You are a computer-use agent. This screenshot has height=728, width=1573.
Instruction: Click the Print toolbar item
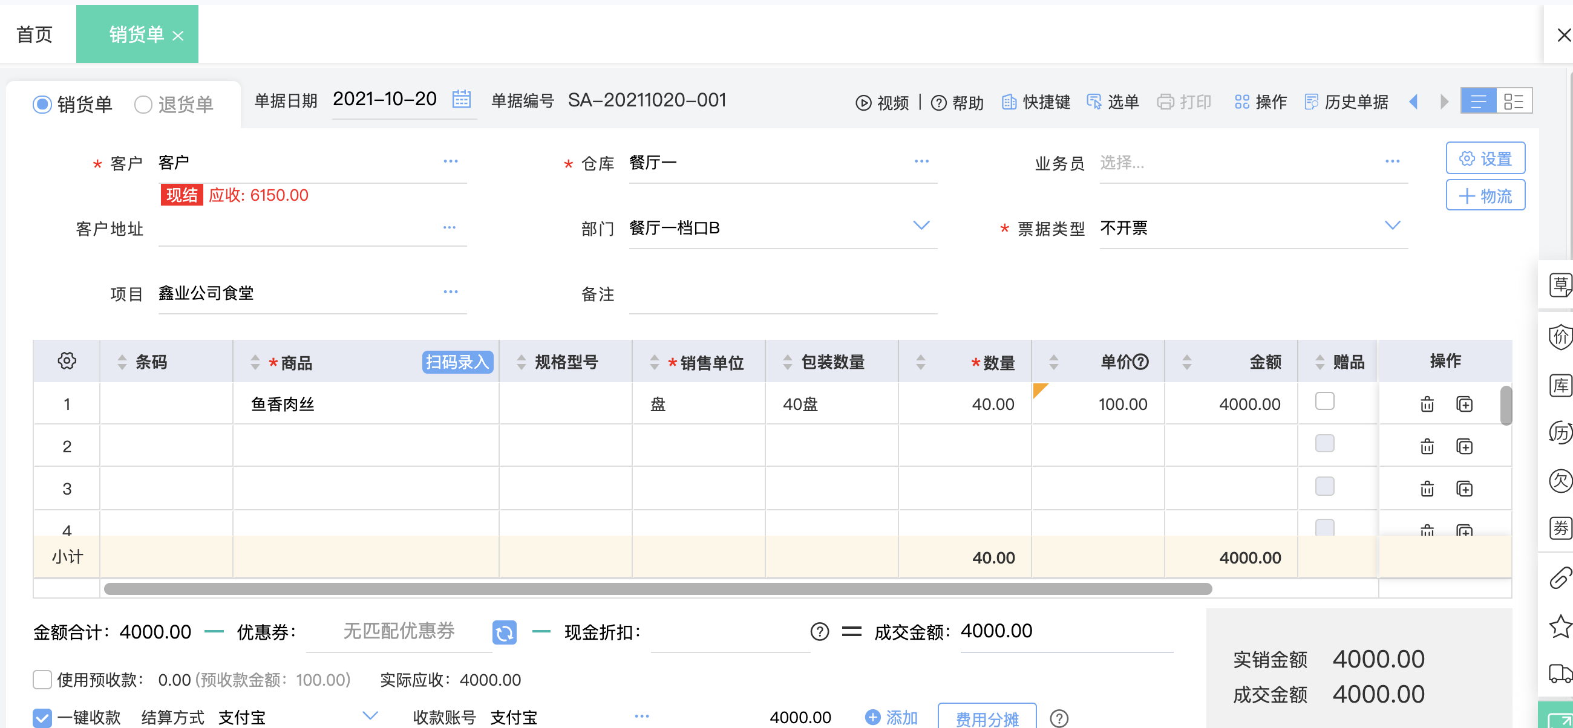click(1184, 102)
